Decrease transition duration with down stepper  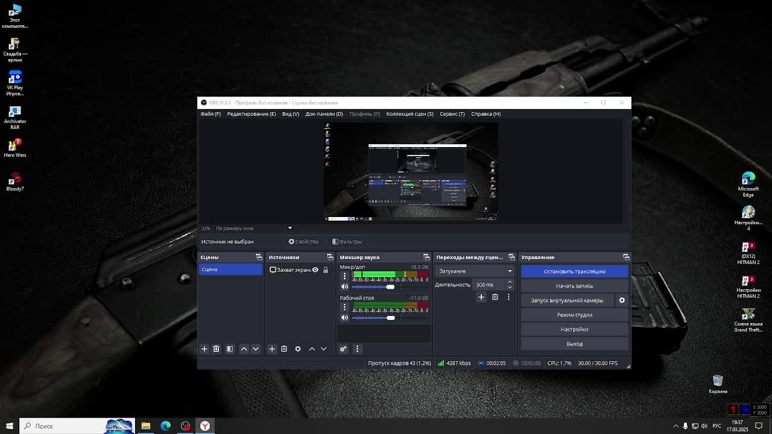tap(510, 287)
